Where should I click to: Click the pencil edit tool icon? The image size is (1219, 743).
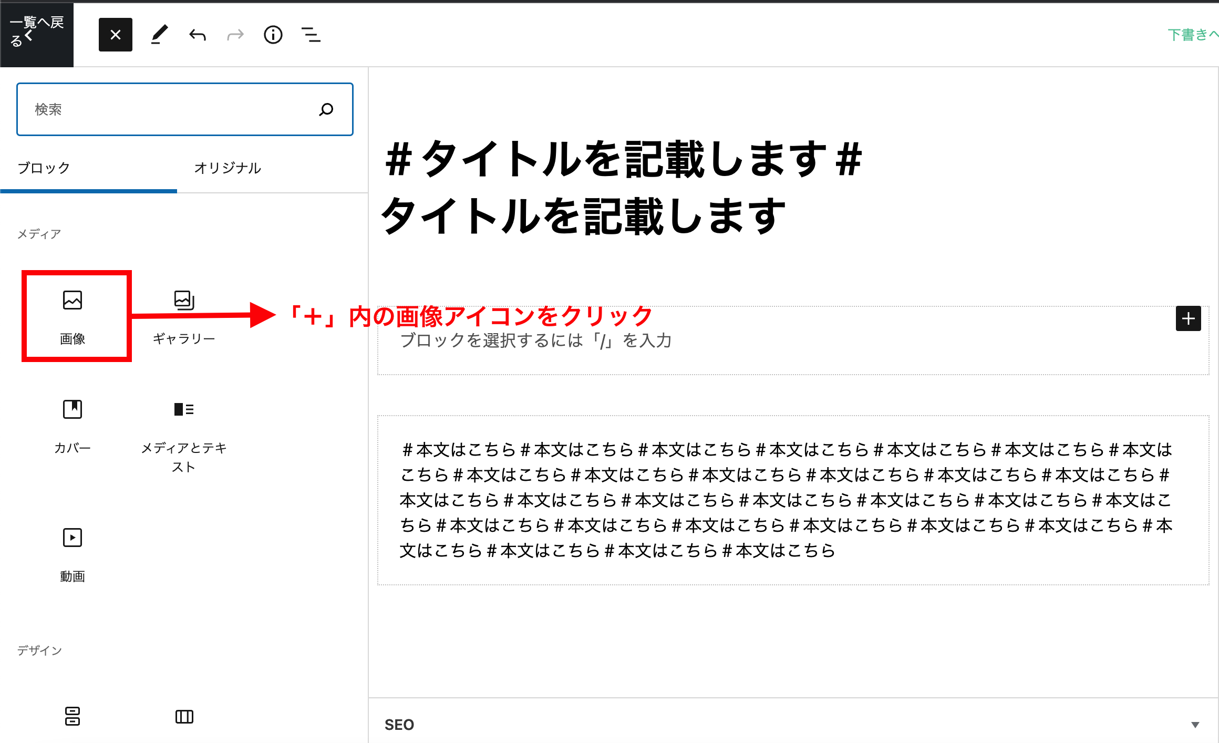[159, 35]
